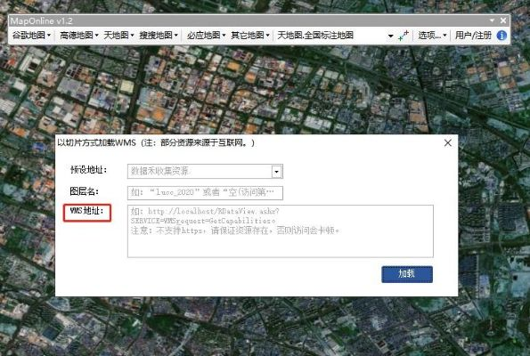Focus the 图层名 input field
This screenshot has width=530, height=356.
pyautogui.click(x=205, y=193)
